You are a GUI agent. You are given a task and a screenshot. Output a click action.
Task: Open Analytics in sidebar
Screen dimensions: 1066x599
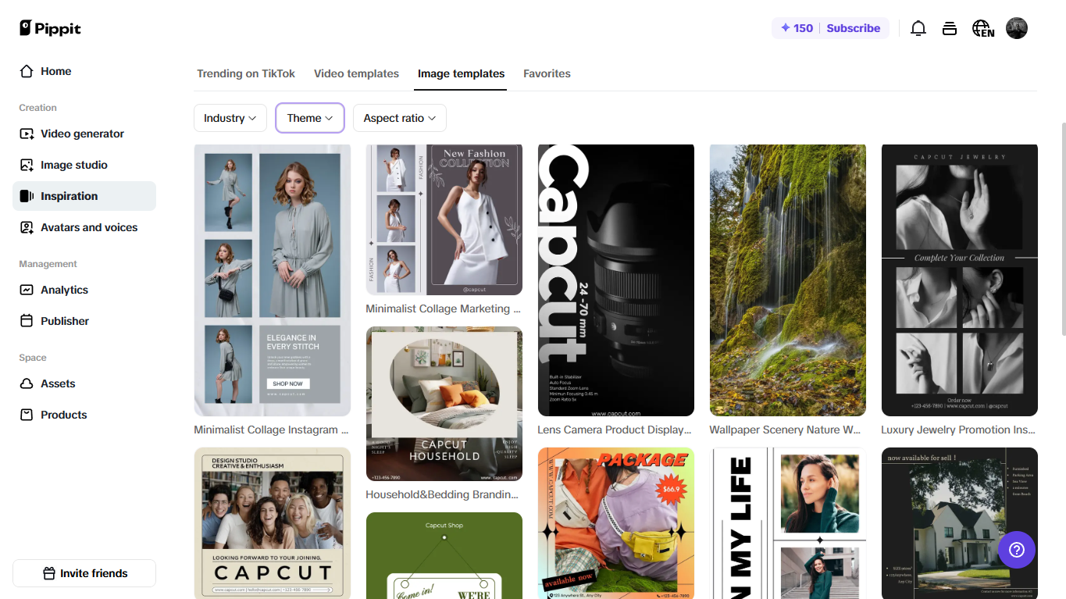(x=84, y=290)
